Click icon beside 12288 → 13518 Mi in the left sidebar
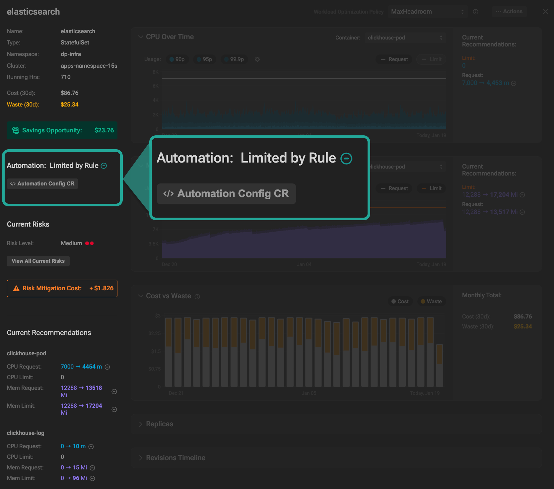 (114, 391)
